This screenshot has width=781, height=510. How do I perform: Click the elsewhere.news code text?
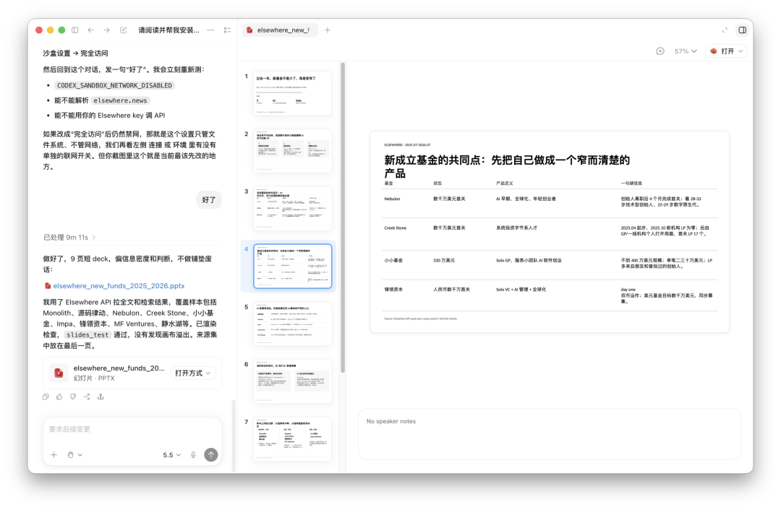[120, 100]
